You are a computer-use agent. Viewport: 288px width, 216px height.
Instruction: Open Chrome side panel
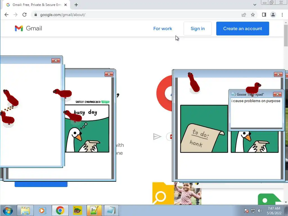coord(264,15)
